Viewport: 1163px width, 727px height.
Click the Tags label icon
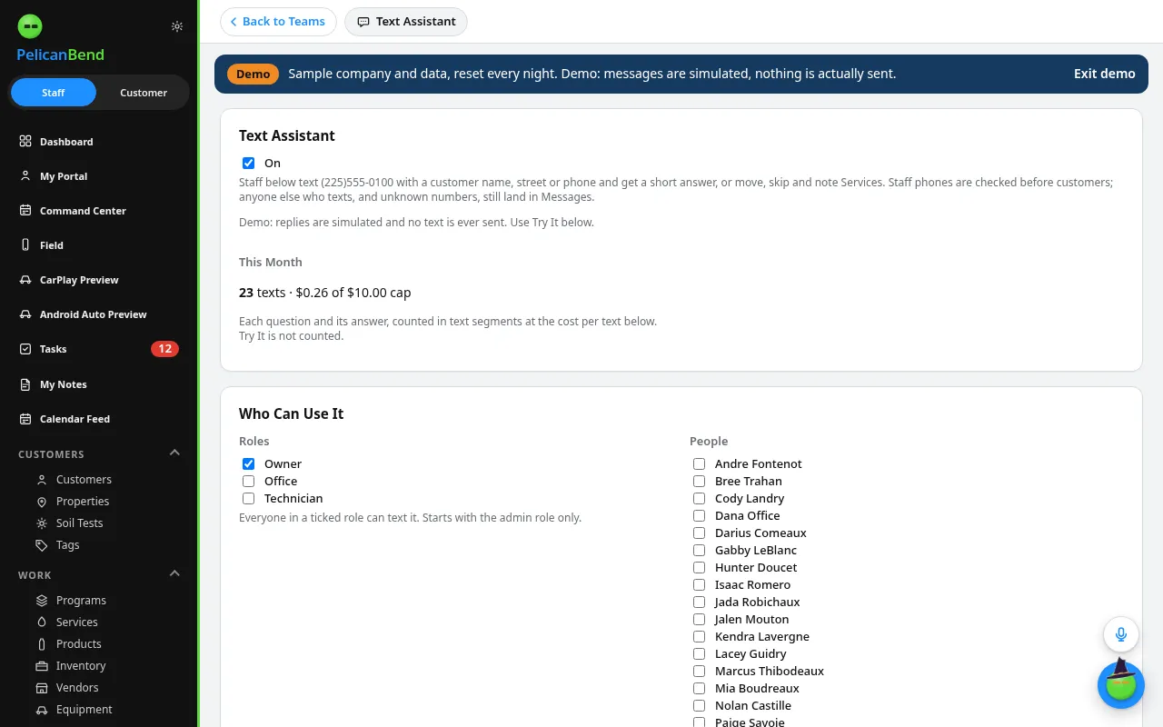[41, 545]
